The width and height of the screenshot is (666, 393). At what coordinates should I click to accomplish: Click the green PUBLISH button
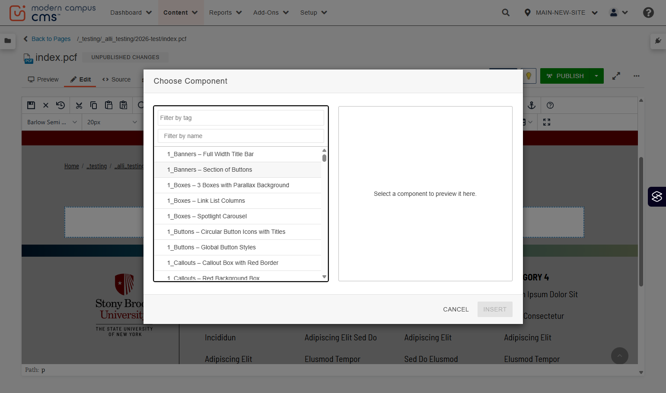[x=565, y=76]
